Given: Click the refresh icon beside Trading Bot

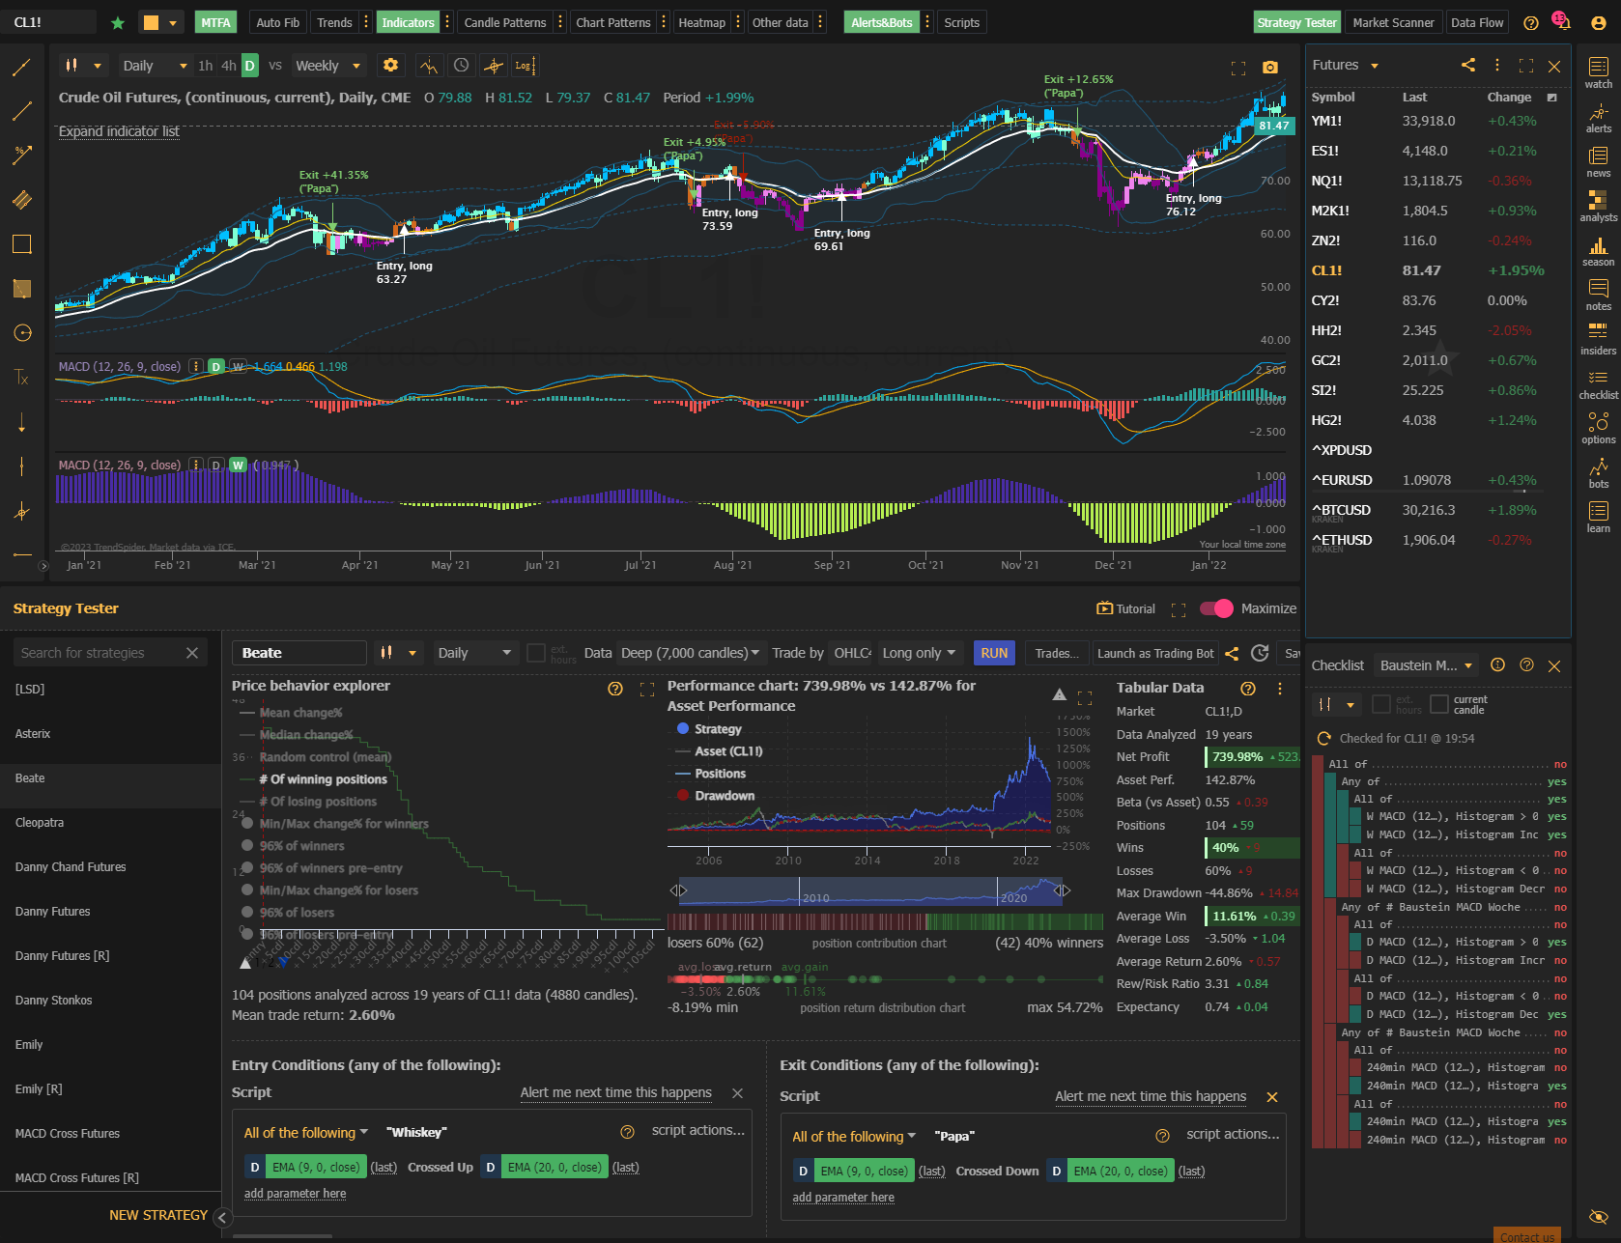Looking at the screenshot, I should (1260, 653).
